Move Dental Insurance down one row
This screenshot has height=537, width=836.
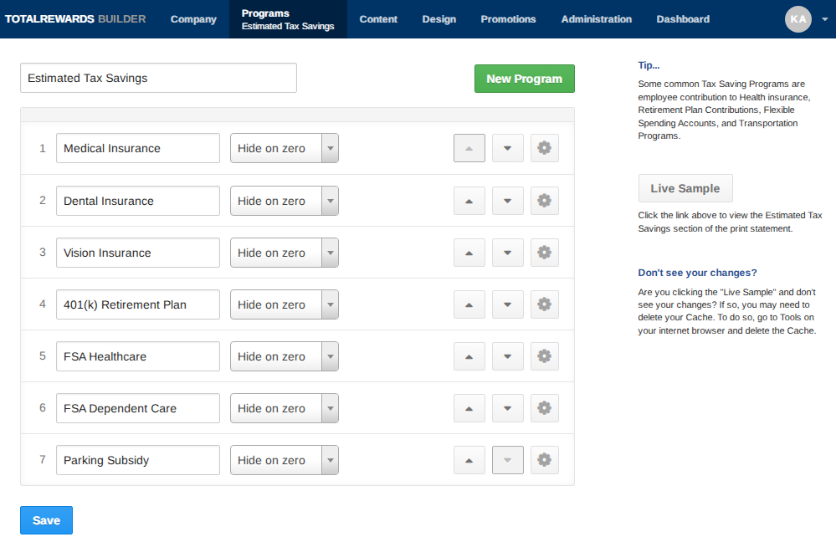point(507,201)
